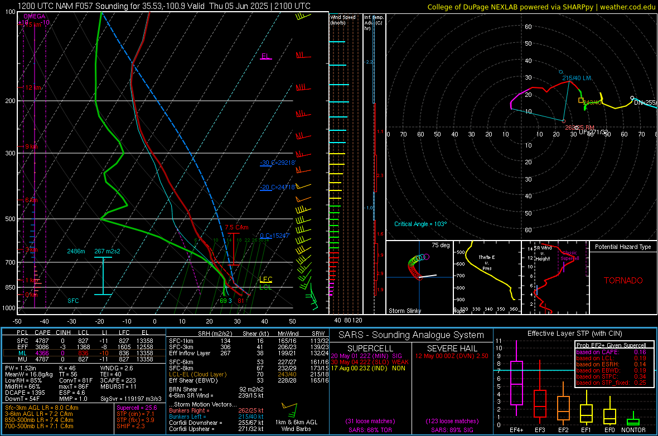
Task: Click the 'Storm Slinky' panel label
Action: 404,311
